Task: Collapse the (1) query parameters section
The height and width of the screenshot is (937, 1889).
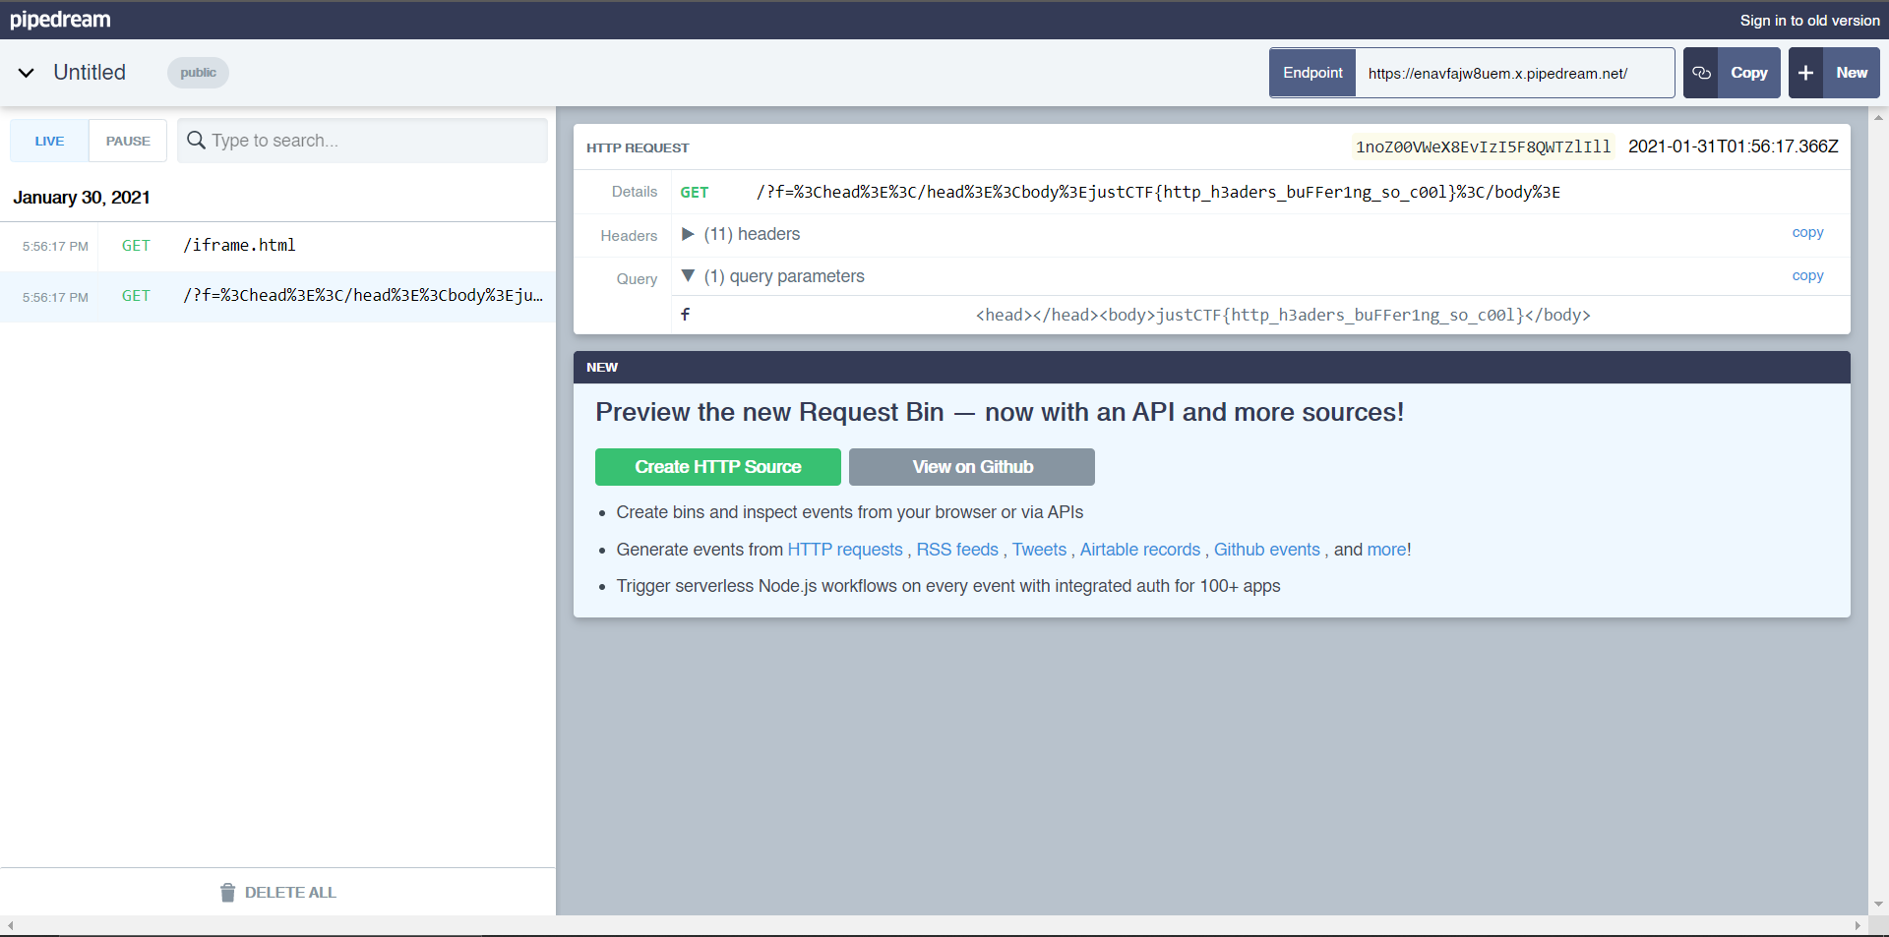Action: pyautogui.click(x=688, y=276)
